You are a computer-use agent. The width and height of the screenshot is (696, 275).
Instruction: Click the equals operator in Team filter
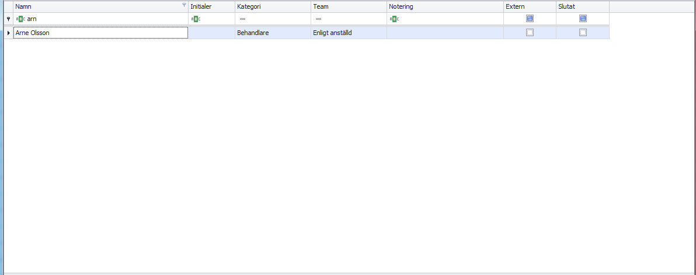[318, 19]
